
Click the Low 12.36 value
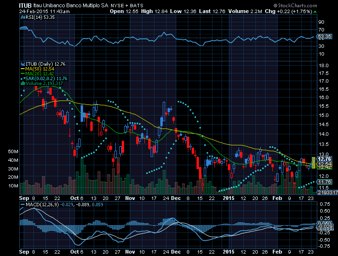(183, 12)
